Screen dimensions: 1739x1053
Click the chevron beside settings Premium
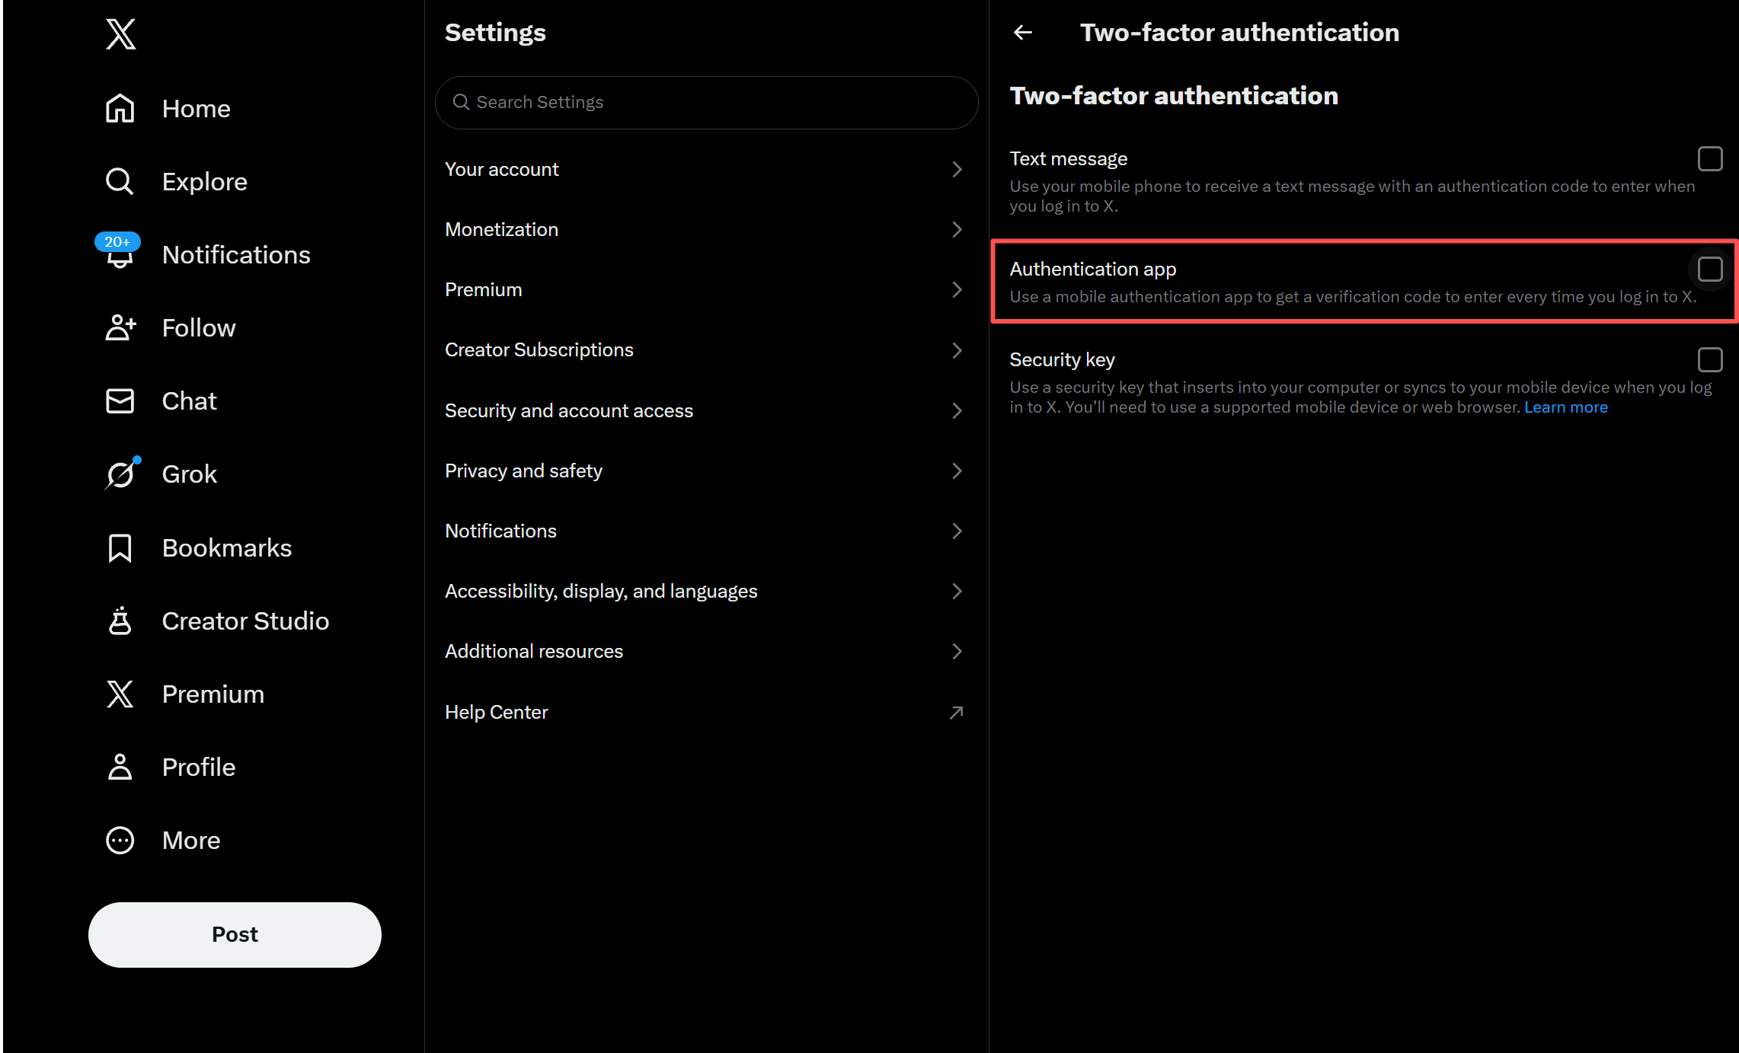(x=957, y=289)
